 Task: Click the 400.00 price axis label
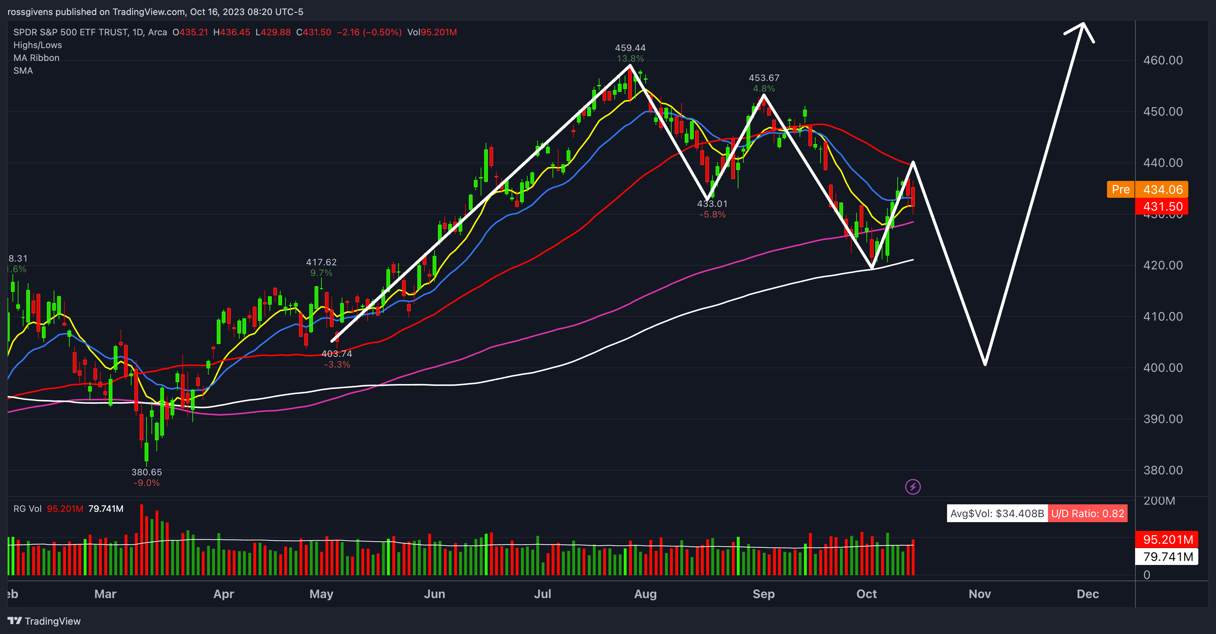pyautogui.click(x=1163, y=367)
